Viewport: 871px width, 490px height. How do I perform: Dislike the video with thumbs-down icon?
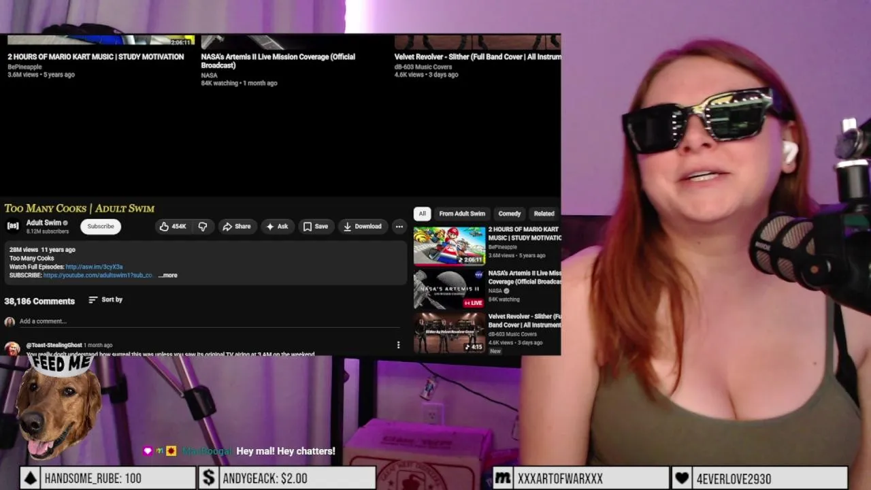pos(203,227)
